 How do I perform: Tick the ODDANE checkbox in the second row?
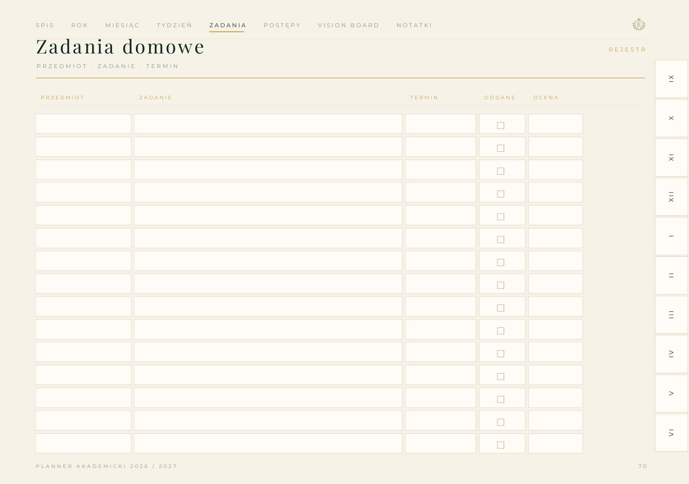coord(500,148)
